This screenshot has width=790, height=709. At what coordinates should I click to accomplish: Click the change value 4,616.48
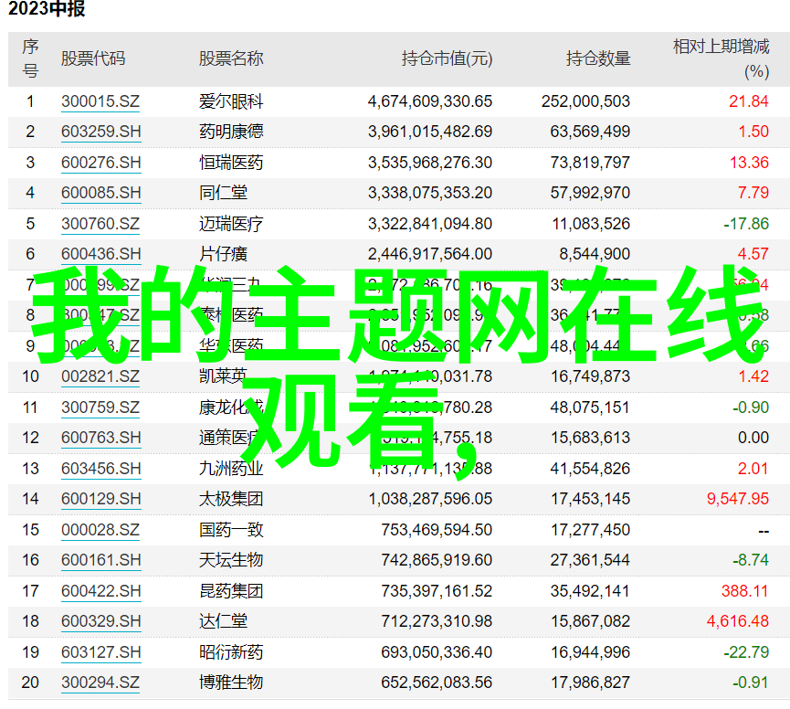738,620
